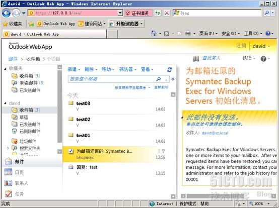Click the Find Someone search field
The height and width of the screenshot is (208, 279).
[x=211, y=58]
